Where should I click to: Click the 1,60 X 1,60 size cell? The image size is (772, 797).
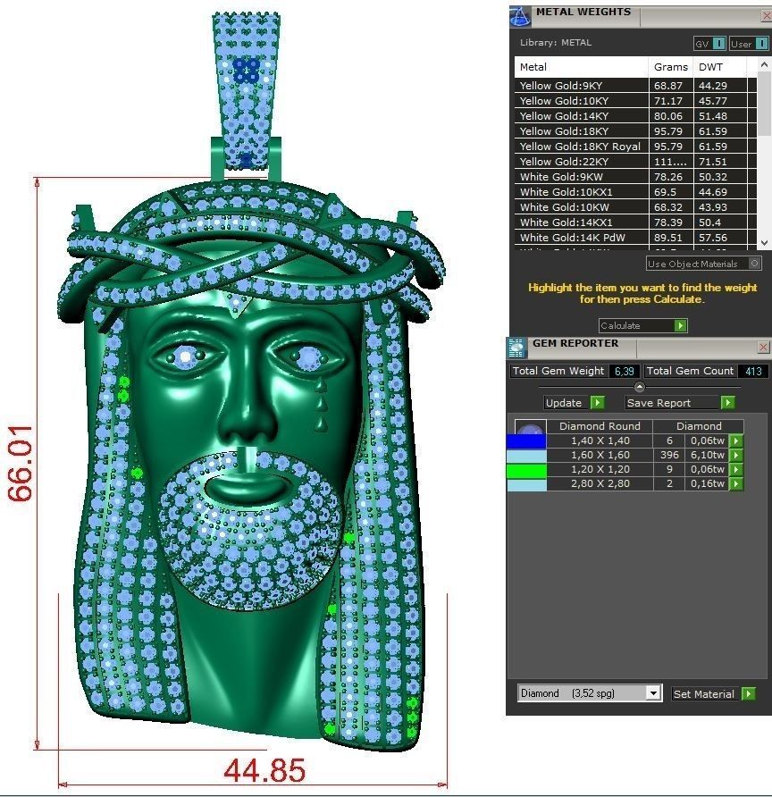tap(600, 455)
